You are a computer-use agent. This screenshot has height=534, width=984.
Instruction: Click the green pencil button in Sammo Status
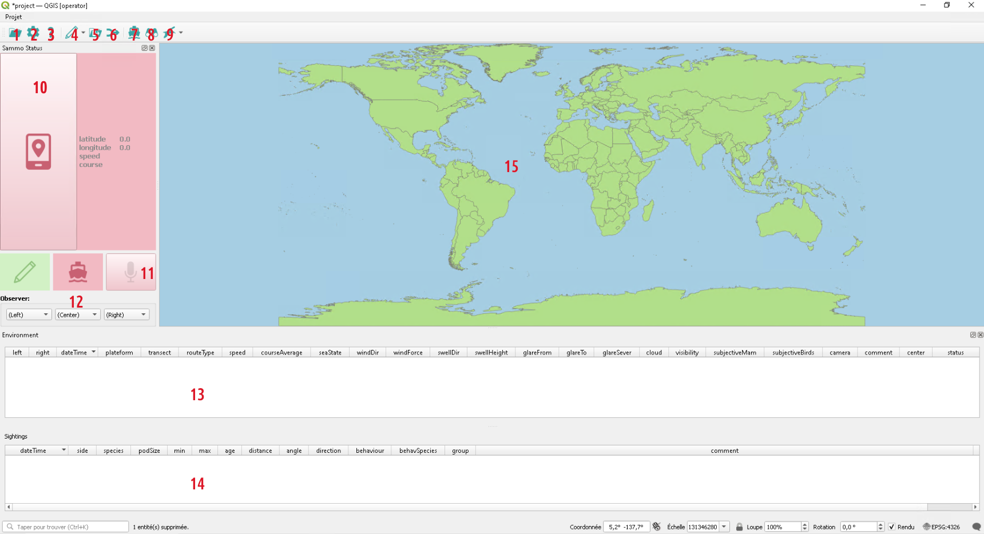pyautogui.click(x=25, y=272)
